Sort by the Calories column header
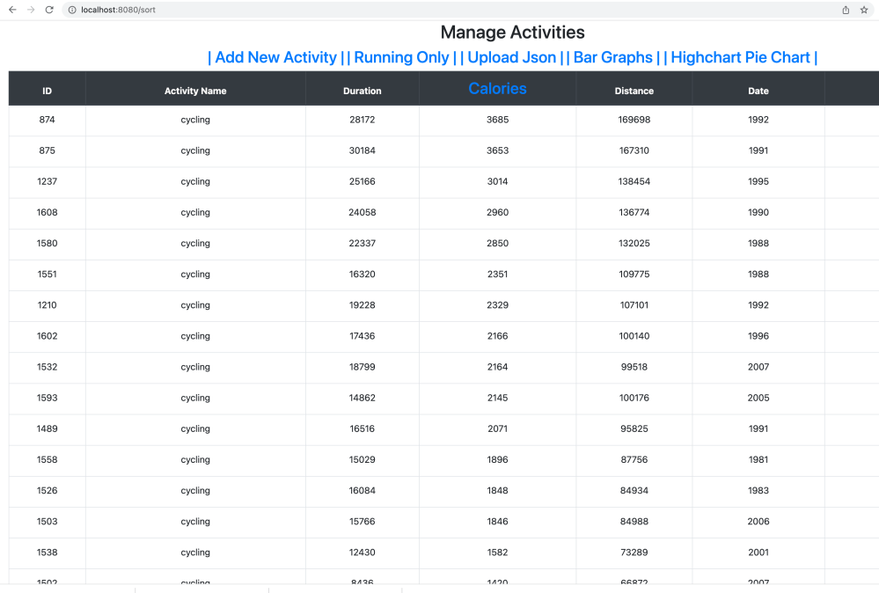This screenshot has height=593, width=879. click(497, 89)
